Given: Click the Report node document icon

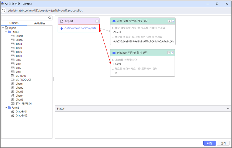Looking at the screenshot, I should coord(62,21).
